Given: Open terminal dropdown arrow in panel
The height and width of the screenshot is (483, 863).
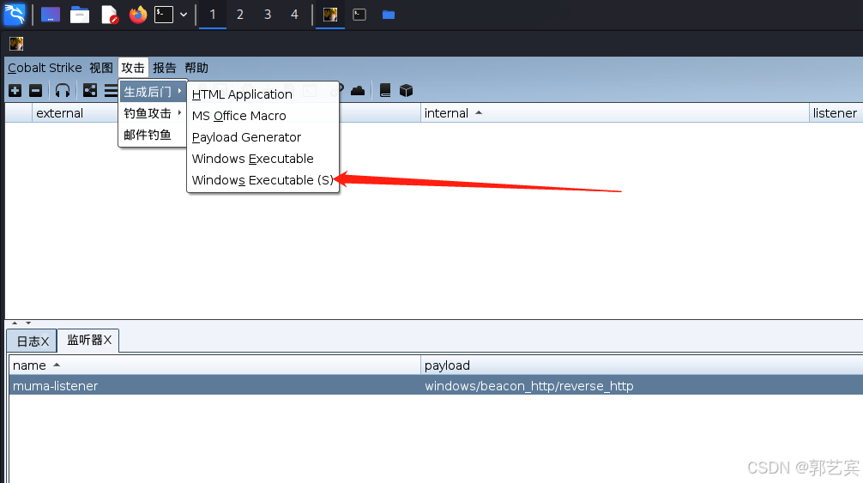Looking at the screenshot, I should click(184, 15).
